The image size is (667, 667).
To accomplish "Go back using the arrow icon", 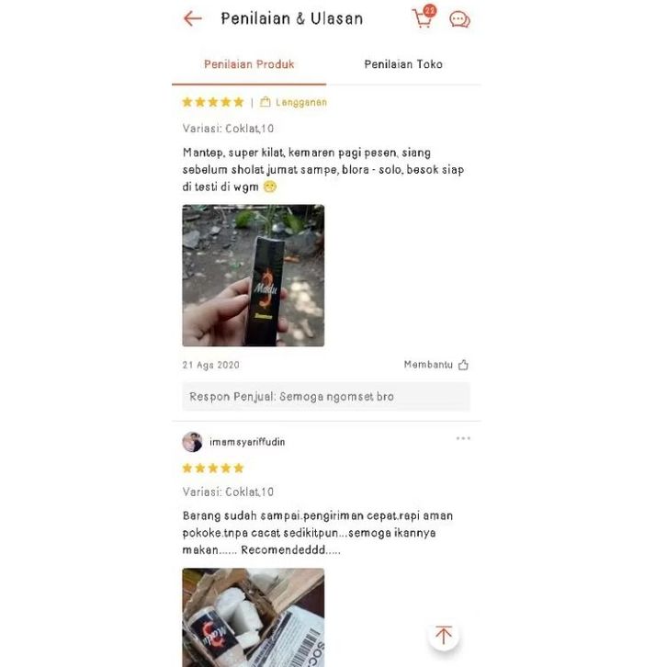I will click(x=192, y=18).
